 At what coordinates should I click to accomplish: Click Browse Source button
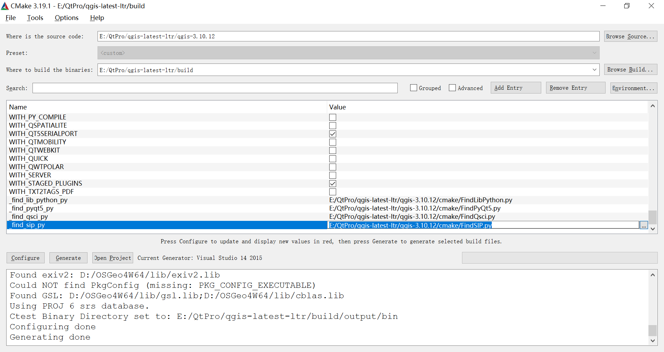pos(630,36)
